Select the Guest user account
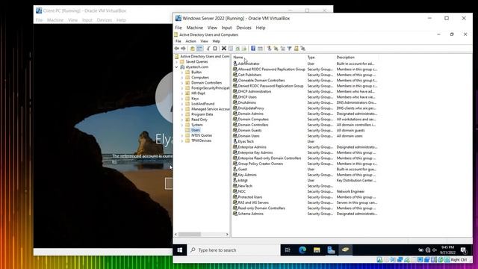This screenshot has height=269, width=478. pyautogui.click(x=242, y=170)
